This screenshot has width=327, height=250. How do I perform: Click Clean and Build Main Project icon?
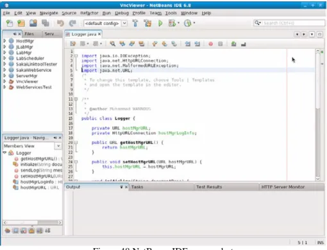point(147,23)
